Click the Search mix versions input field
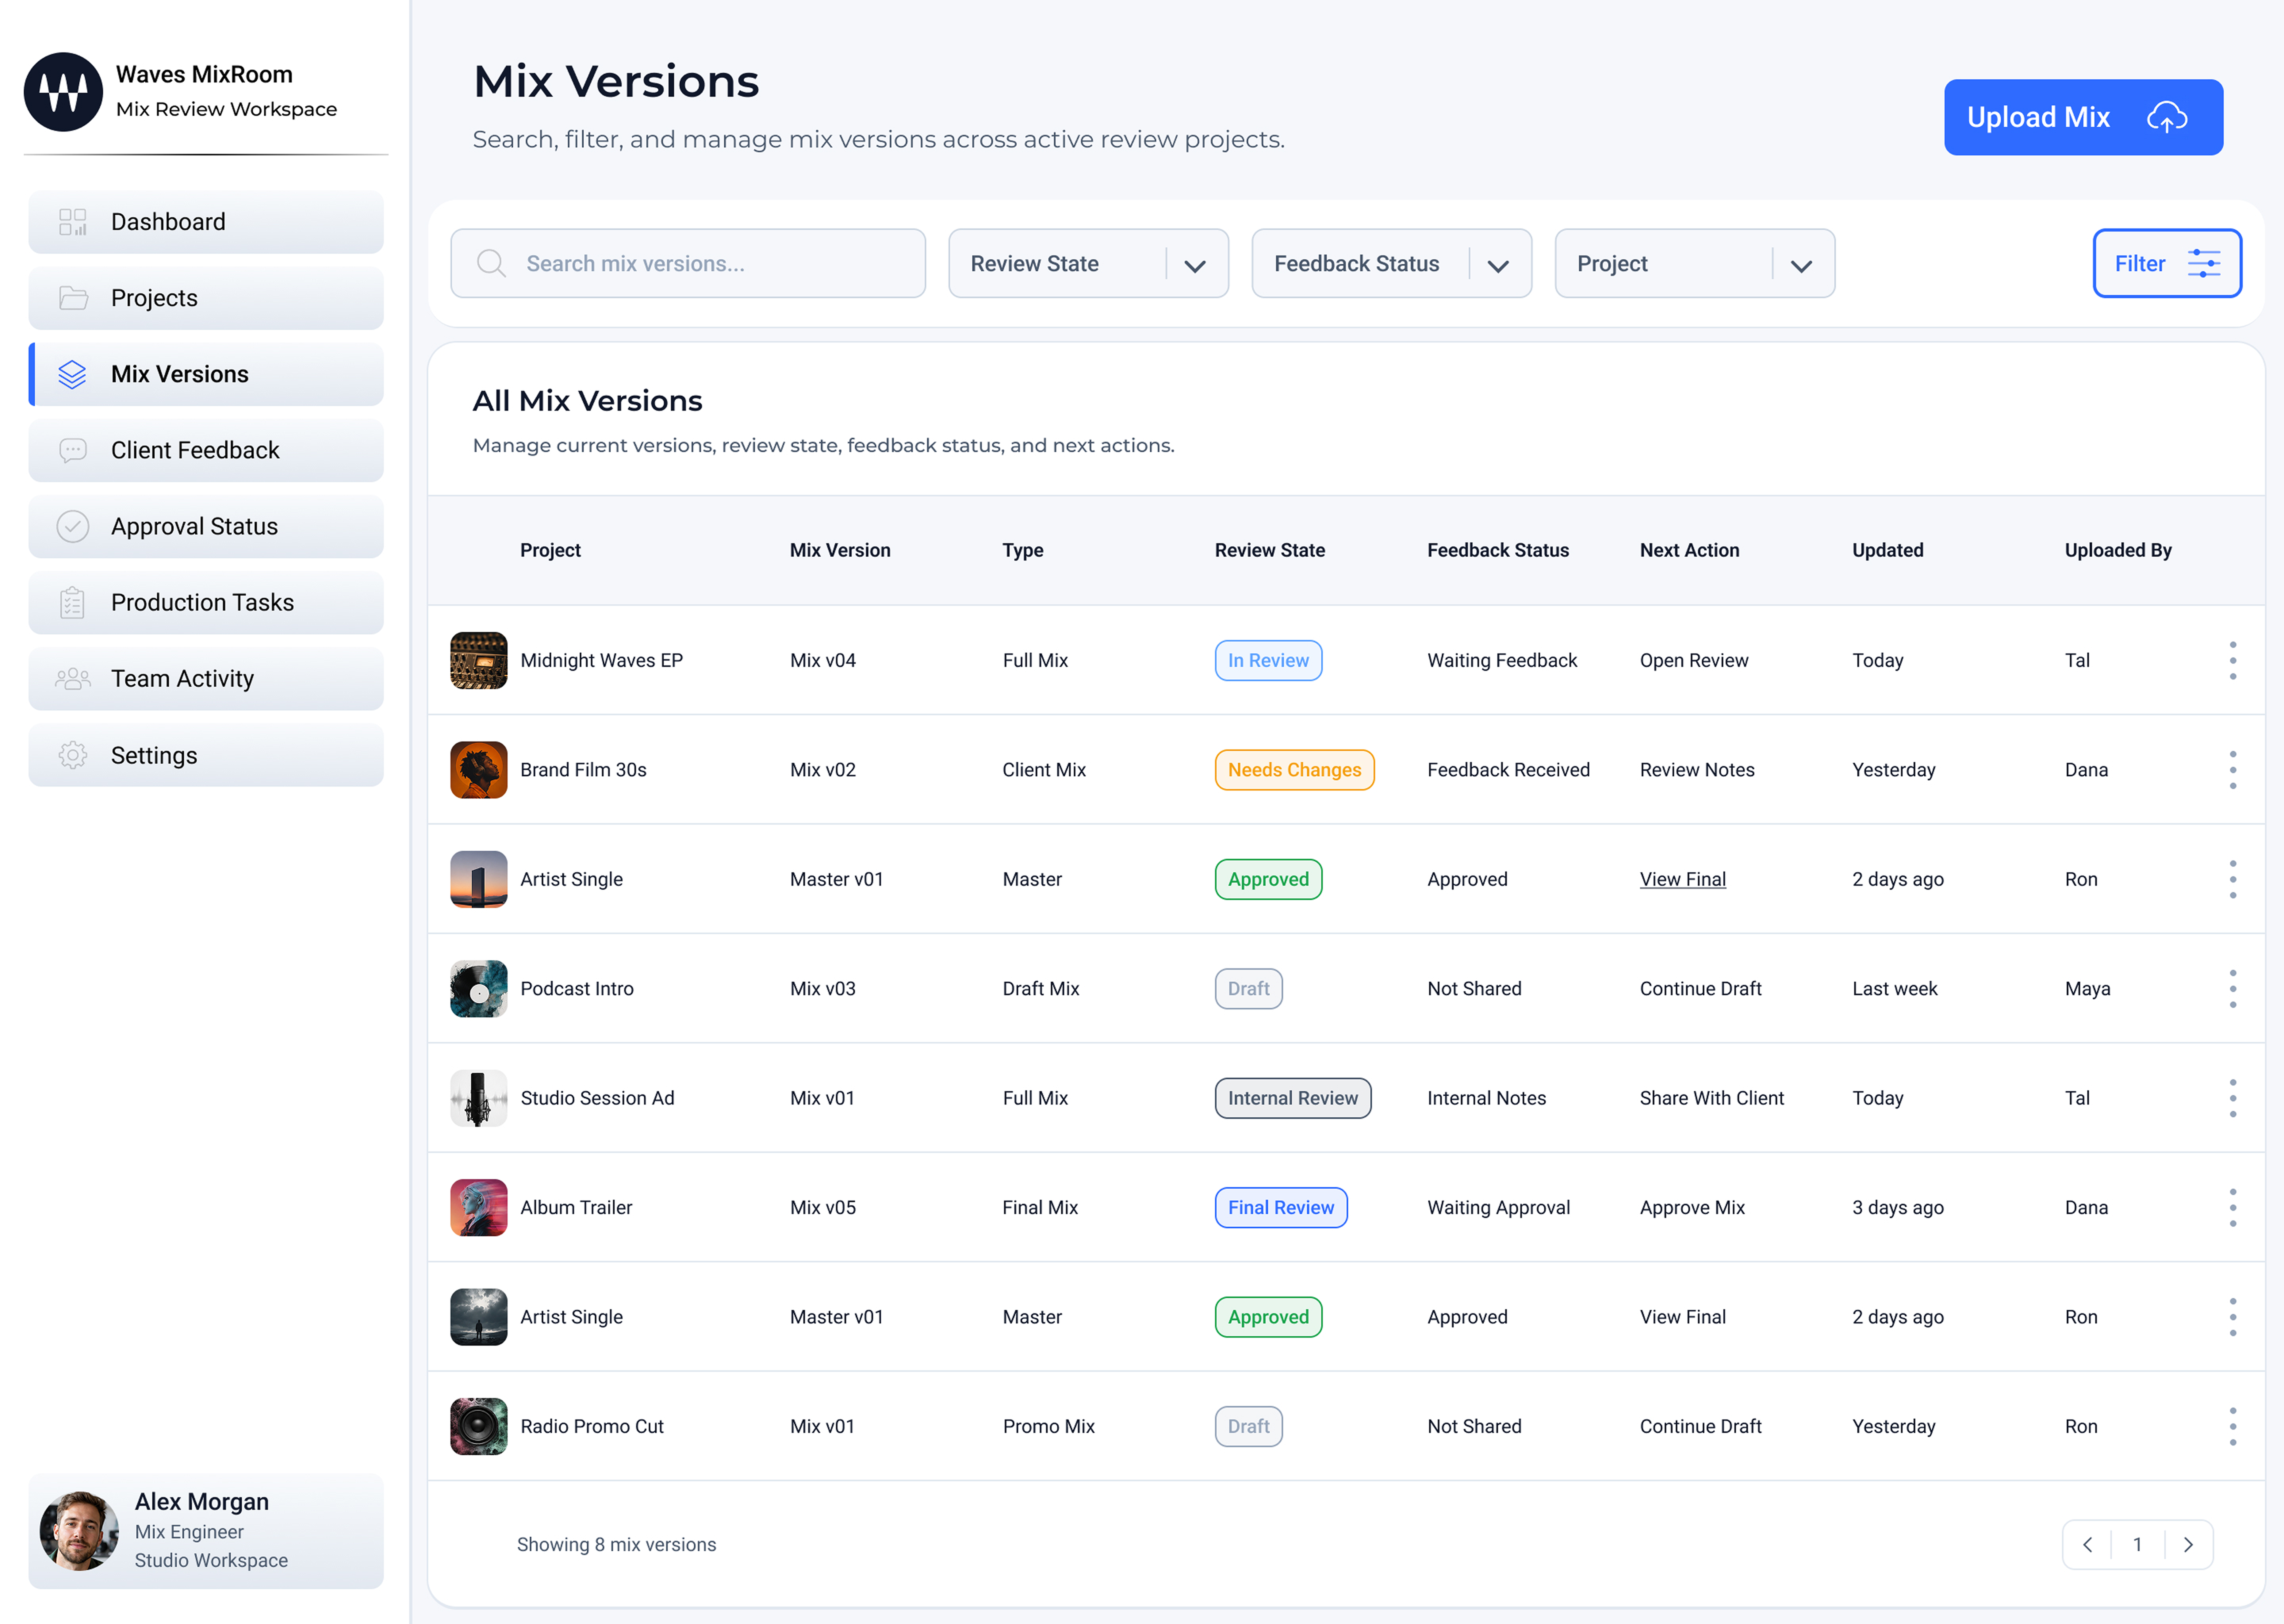This screenshot has width=2284, height=1624. [688, 263]
